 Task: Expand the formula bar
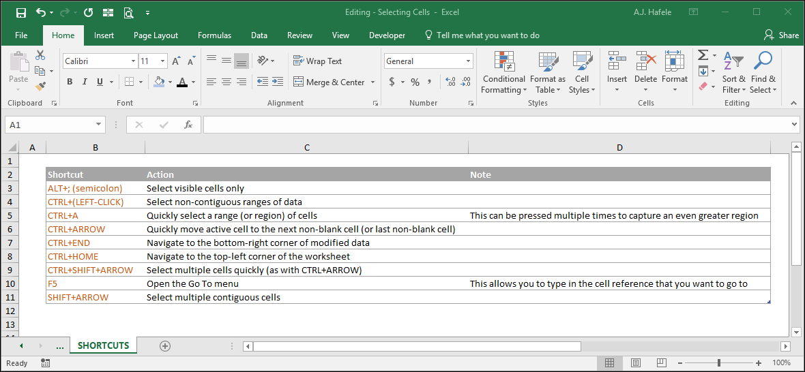click(x=794, y=125)
